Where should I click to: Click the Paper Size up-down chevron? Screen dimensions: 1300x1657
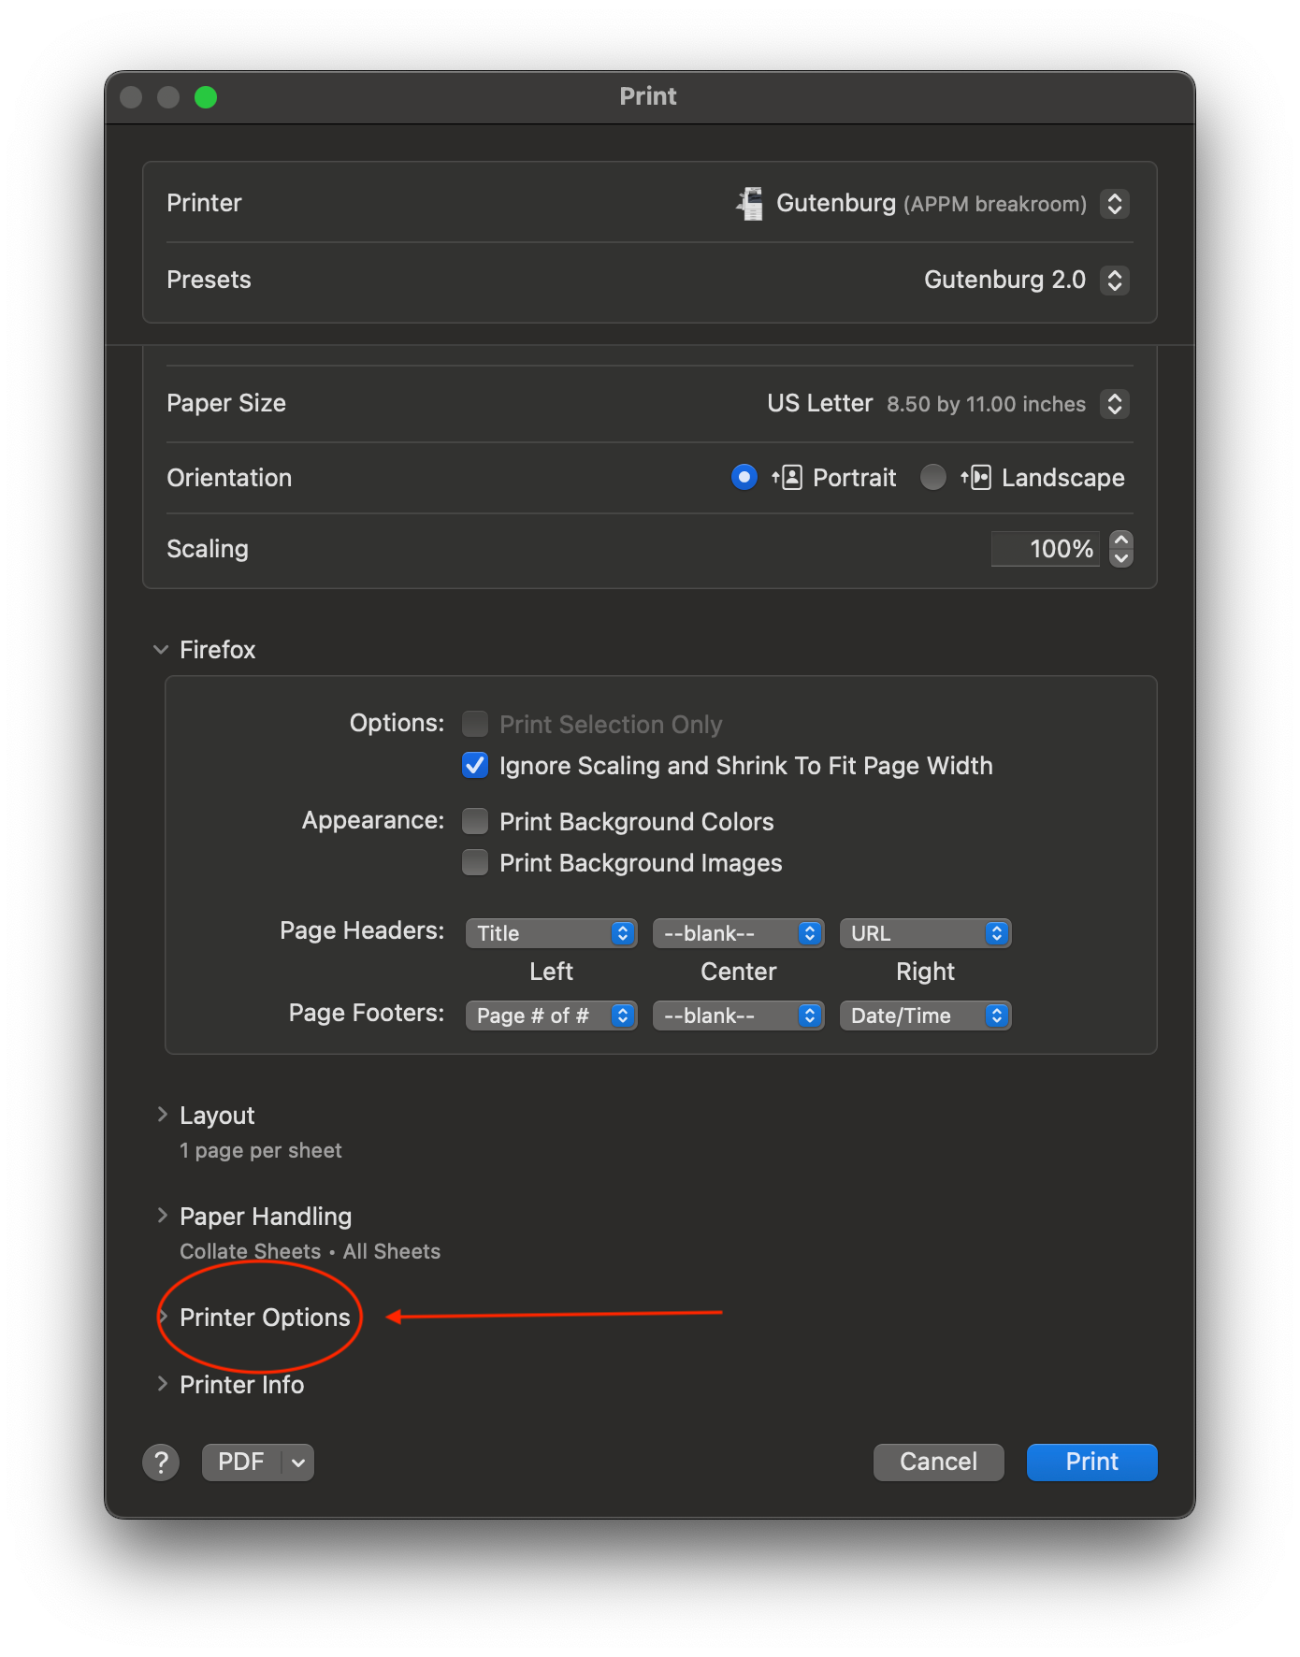1114,404
